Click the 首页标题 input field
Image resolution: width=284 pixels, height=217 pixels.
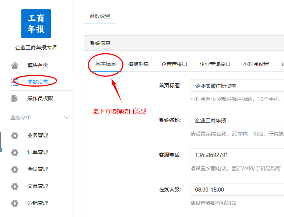pos(237,85)
